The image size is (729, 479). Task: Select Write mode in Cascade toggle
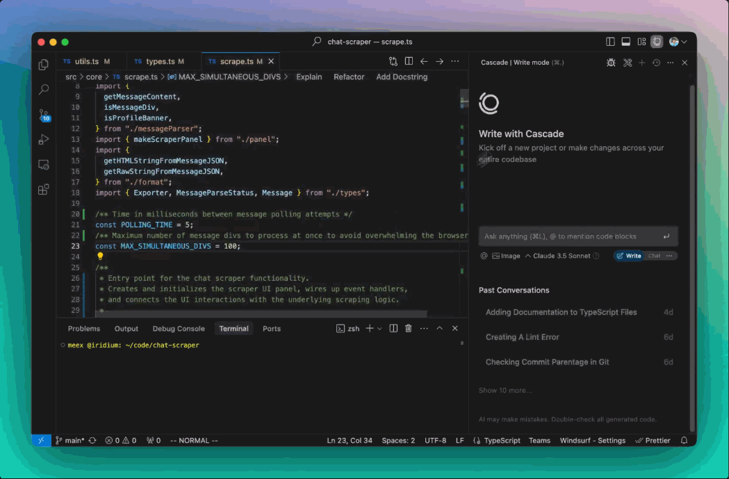pyautogui.click(x=629, y=256)
